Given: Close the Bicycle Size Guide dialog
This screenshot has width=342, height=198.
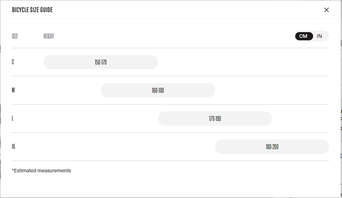Looking at the screenshot, I should (326, 10).
